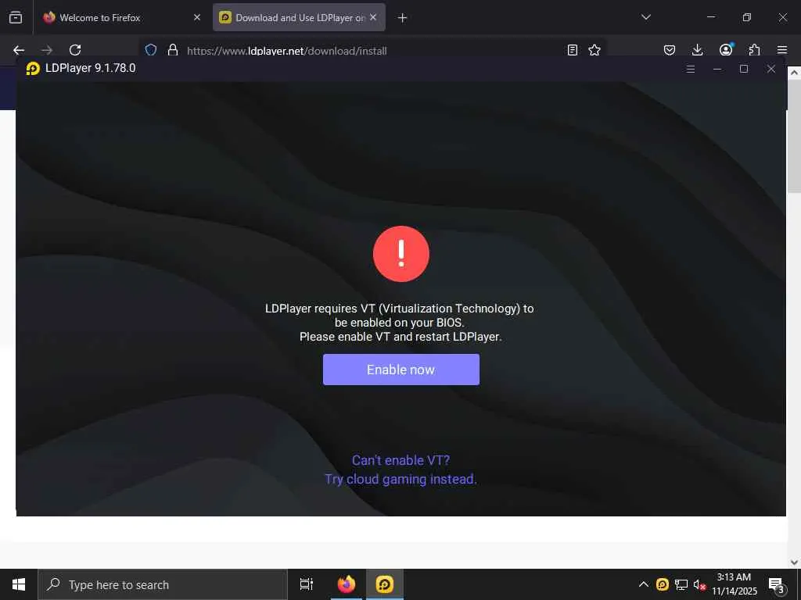Restore down the Firefox window
The width and height of the screenshot is (801, 600).
pyautogui.click(x=746, y=17)
